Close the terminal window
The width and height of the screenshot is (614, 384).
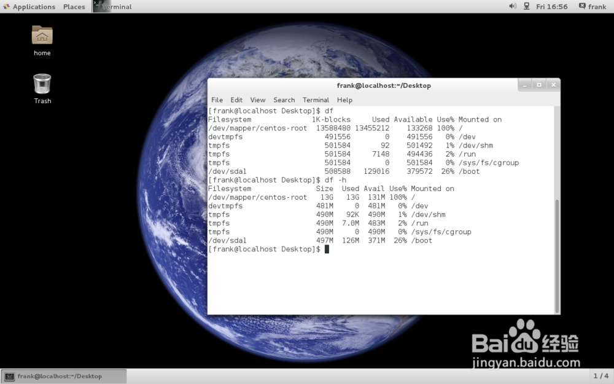[x=553, y=85]
